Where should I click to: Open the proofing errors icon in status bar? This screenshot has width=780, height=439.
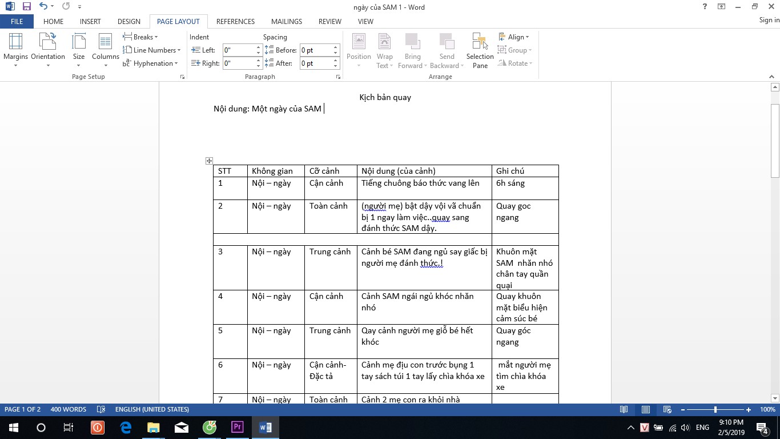(x=101, y=409)
